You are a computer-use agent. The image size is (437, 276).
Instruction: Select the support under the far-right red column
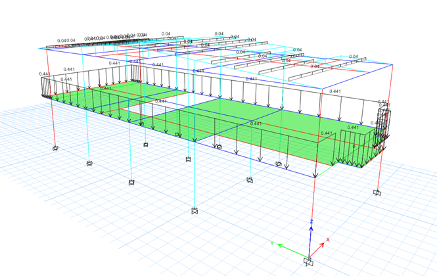pyautogui.click(x=377, y=193)
